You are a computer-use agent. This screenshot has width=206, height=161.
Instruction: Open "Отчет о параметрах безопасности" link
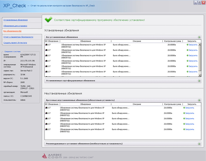pyautogui.click(x=18, y=37)
